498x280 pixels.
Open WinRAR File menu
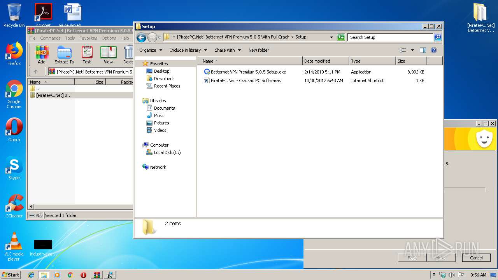32,38
